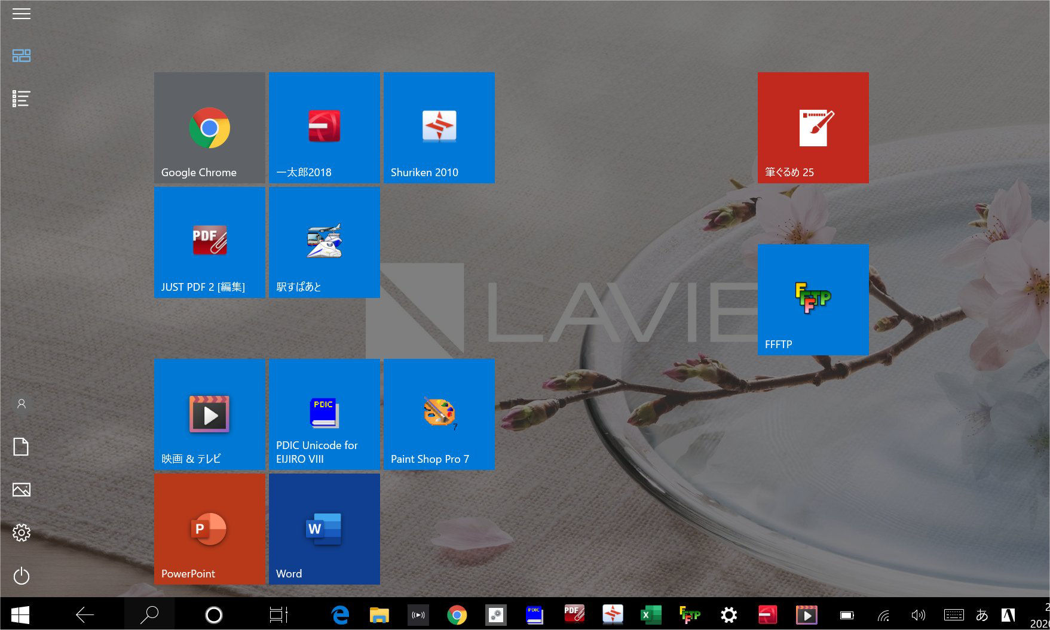Open FFFTP from the taskbar
The height and width of the screenshot is (630, 1050).
point(690,614)
